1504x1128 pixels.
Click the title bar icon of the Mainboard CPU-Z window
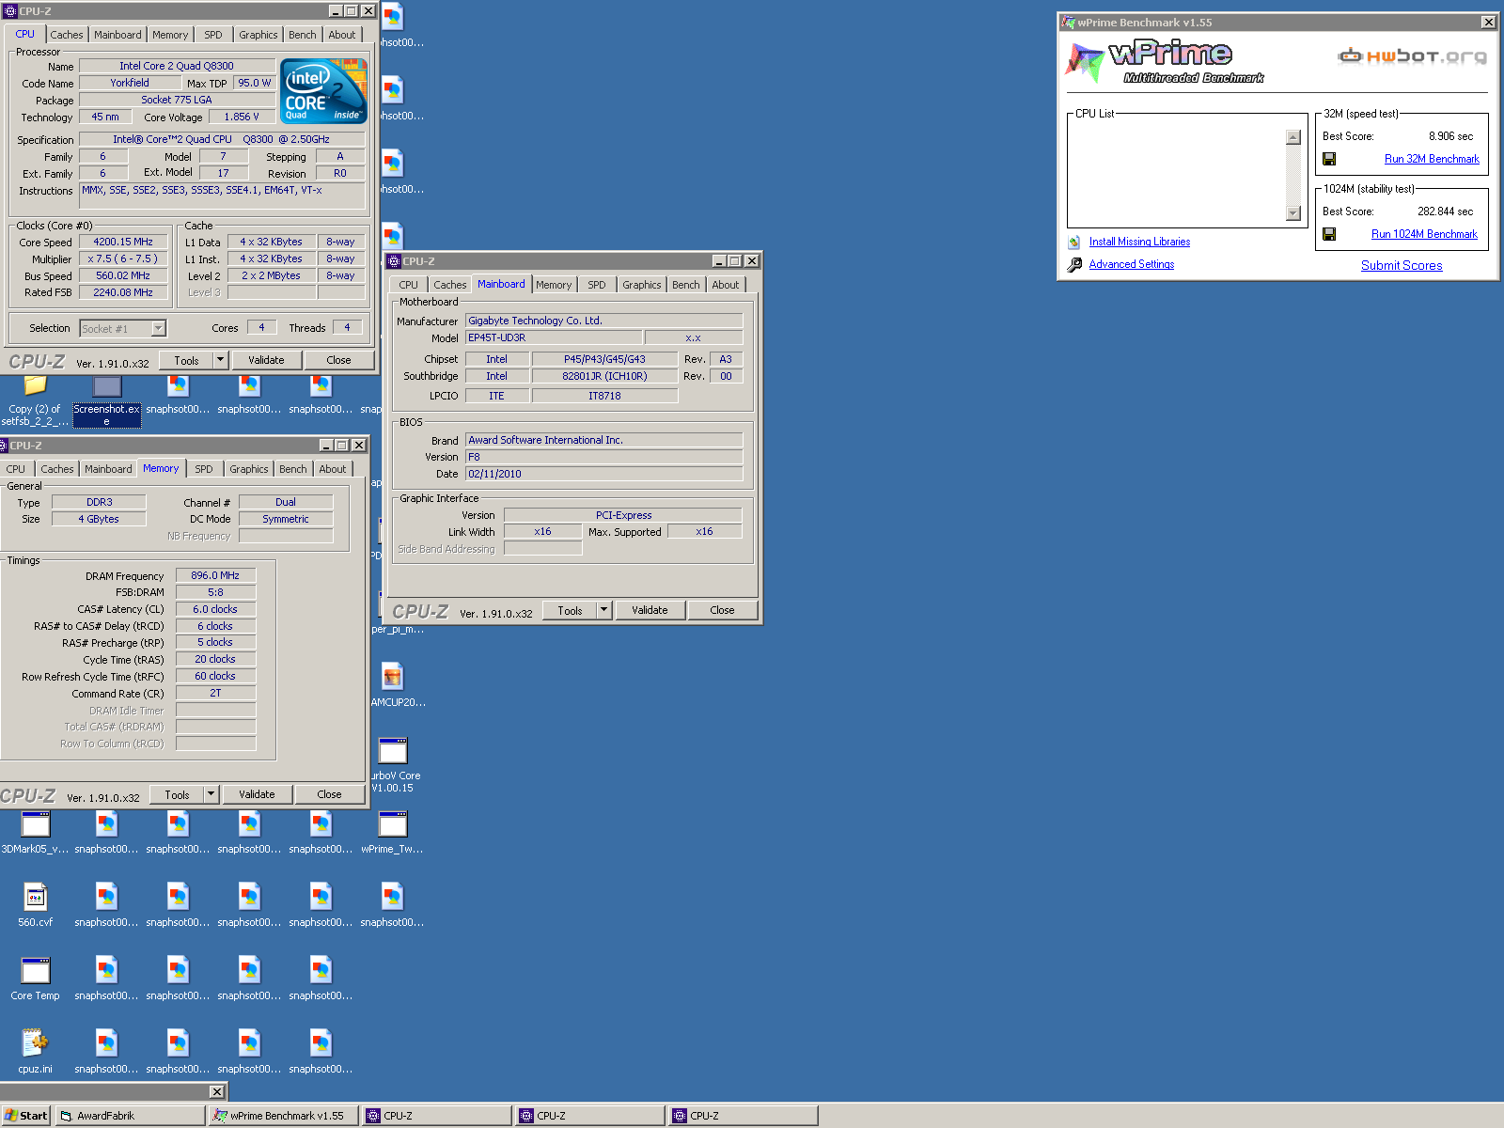pyautogui.click(x=395, y=261)
